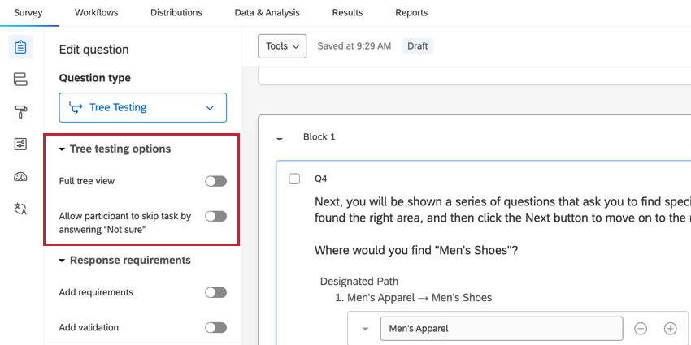Enable Add requirements toggle
The height and width of the screenshot is (345, 691).
pos(215,292)
